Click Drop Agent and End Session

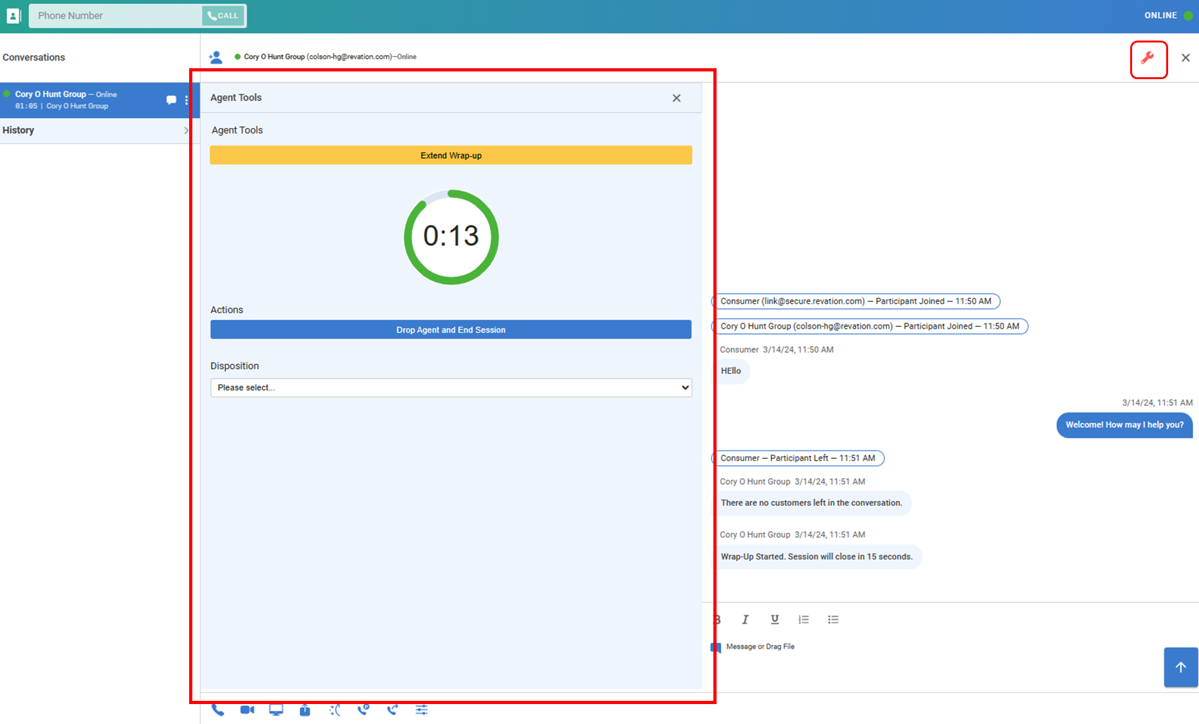(x=451, y=330)
